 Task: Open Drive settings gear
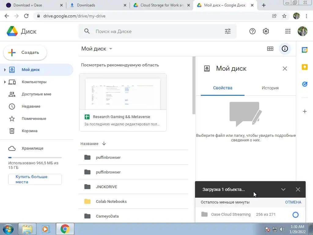pyautogui.click(x=266, y=31)
